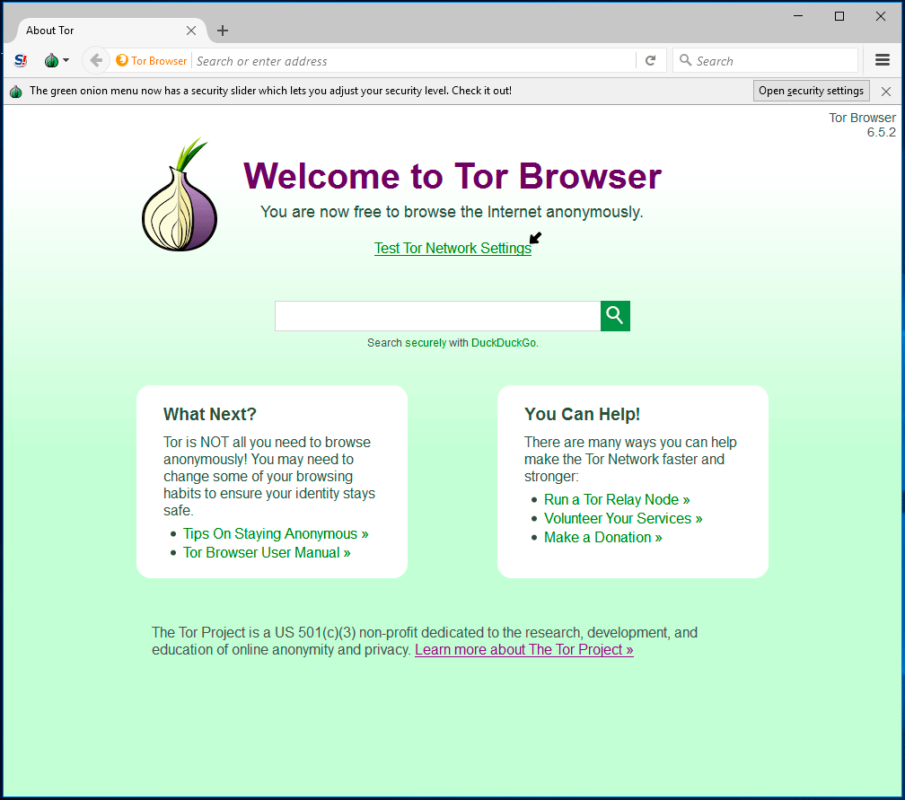Click the You Can Help! heading
Viewport: 905px width, 800px height.
pos(582,415)
